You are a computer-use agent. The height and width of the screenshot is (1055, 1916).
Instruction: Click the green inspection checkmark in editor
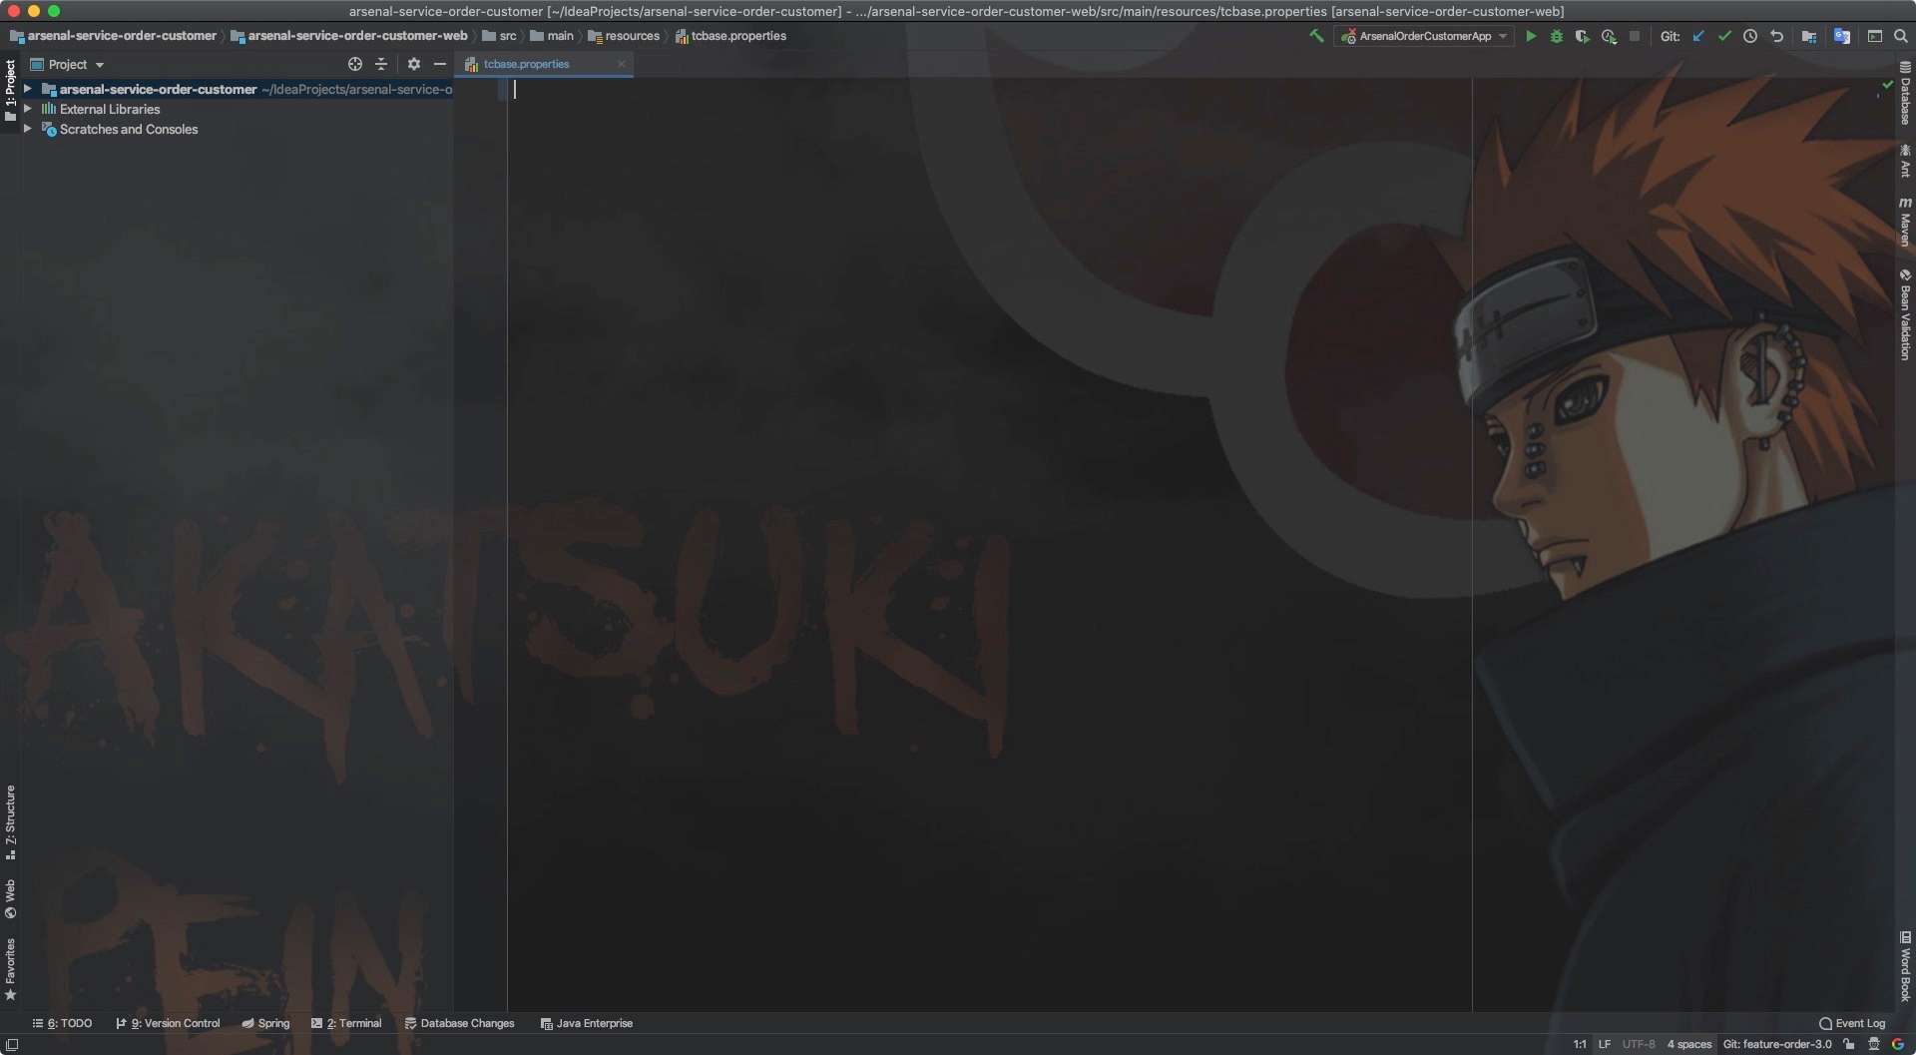tap(1887, 86)
